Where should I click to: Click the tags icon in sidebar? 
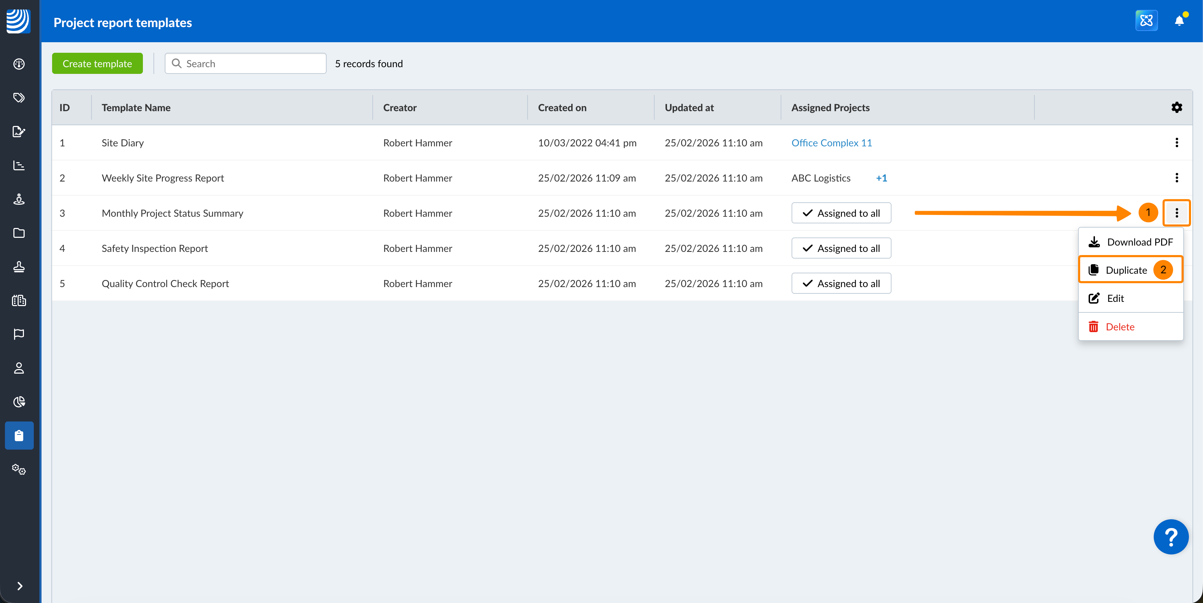click(19, 97)
